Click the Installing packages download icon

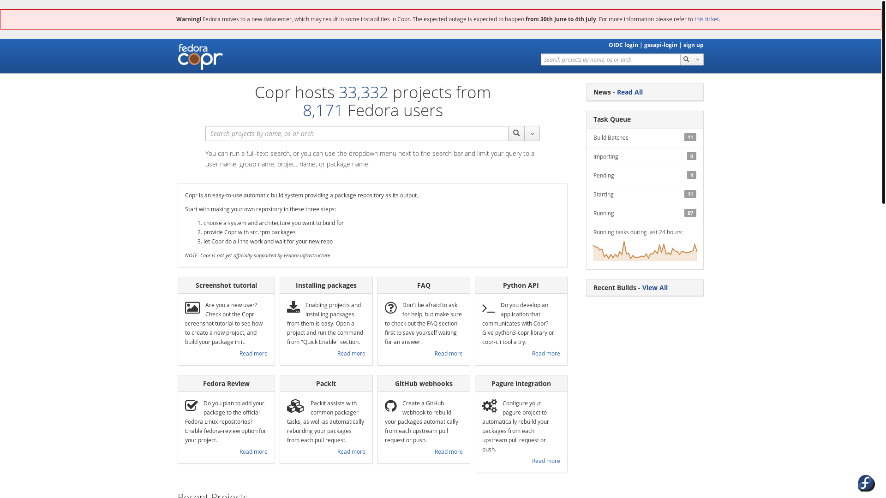[x=293, y=307]
